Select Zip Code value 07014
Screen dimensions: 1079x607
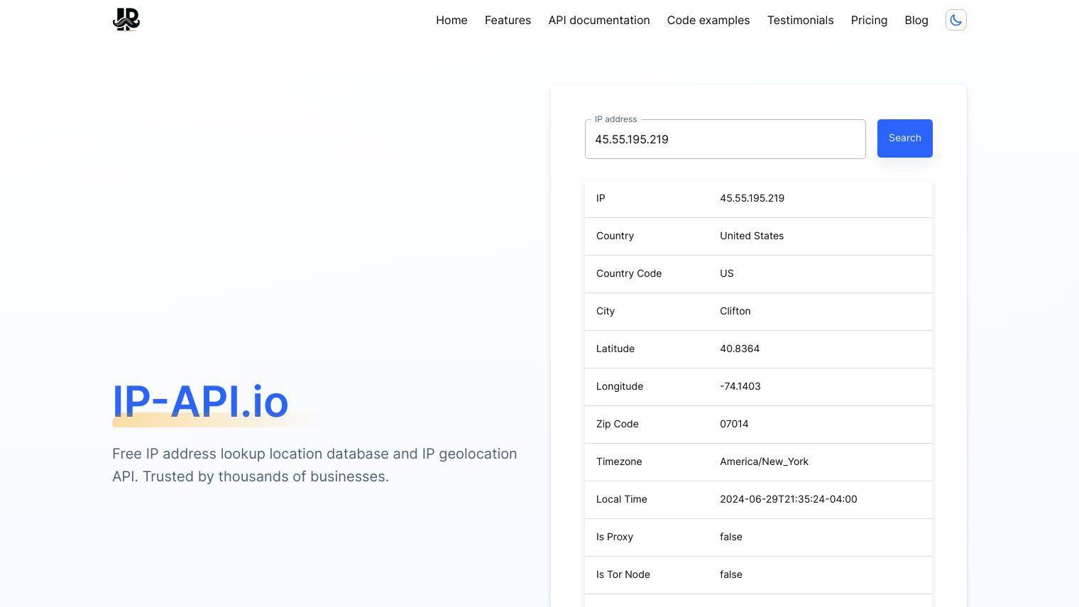click(x=734, y=425)
